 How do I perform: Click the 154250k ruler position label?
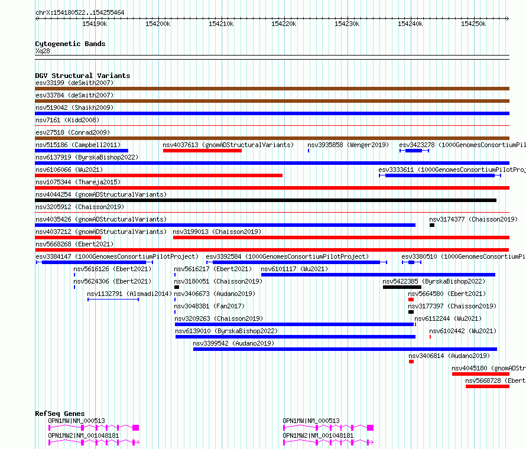(473, 24)
